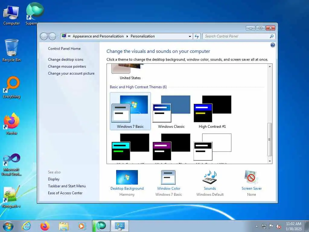Image resolution: width=309 pixels, height=232 pixels.
Task: Click the network tray icon
Action: click(x=264, y=226)
